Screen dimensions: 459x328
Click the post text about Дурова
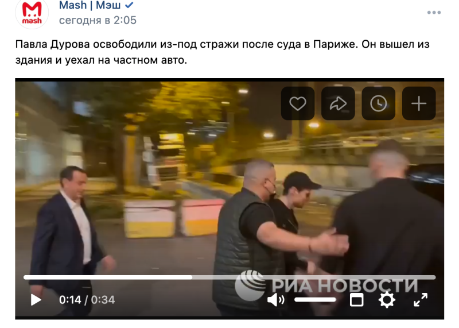(x=222, y=52)
